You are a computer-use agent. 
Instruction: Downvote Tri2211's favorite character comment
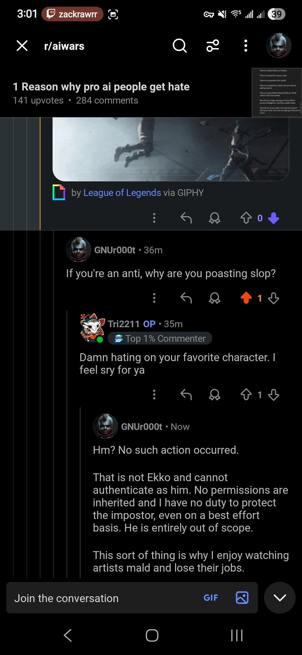tap(273, 395)
